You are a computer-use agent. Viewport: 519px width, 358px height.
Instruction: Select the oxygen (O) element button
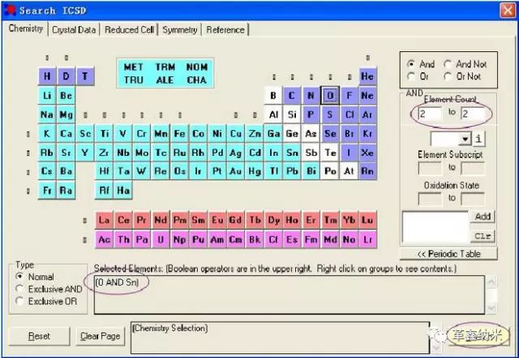tap(329, 96)
